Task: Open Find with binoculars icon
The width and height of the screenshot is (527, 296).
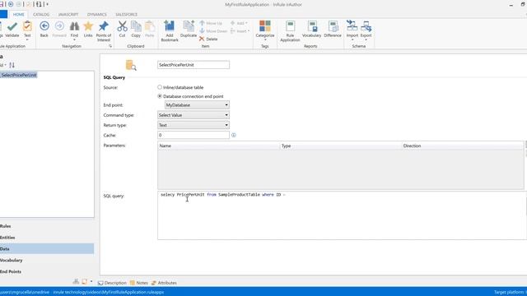Action: click(74, 26)
